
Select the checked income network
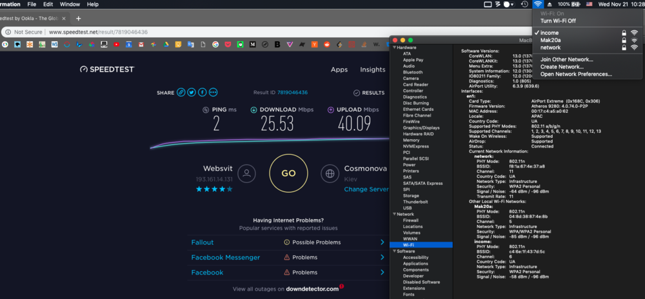pyautogui.click(x=587, y=33)
